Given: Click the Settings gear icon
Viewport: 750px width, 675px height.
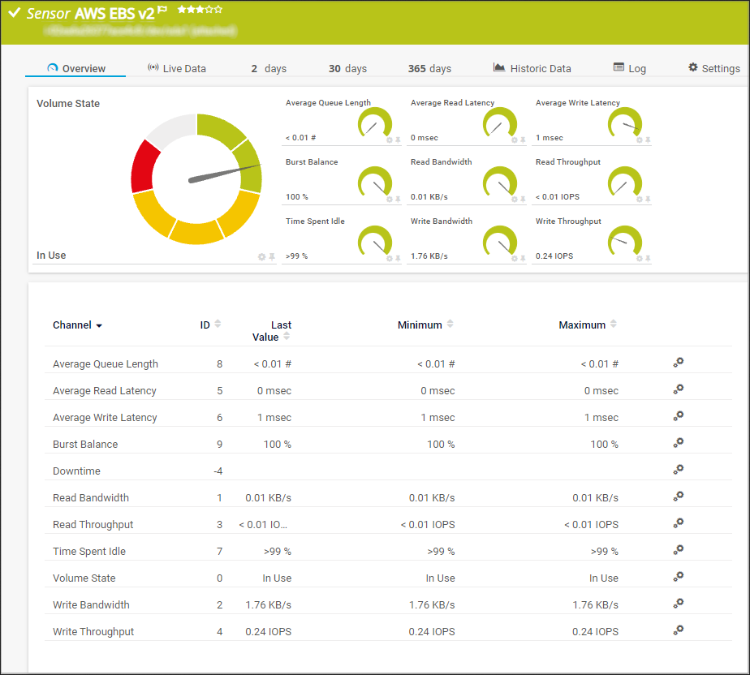Looking at the screenshot, I should [x=693, y=68].
